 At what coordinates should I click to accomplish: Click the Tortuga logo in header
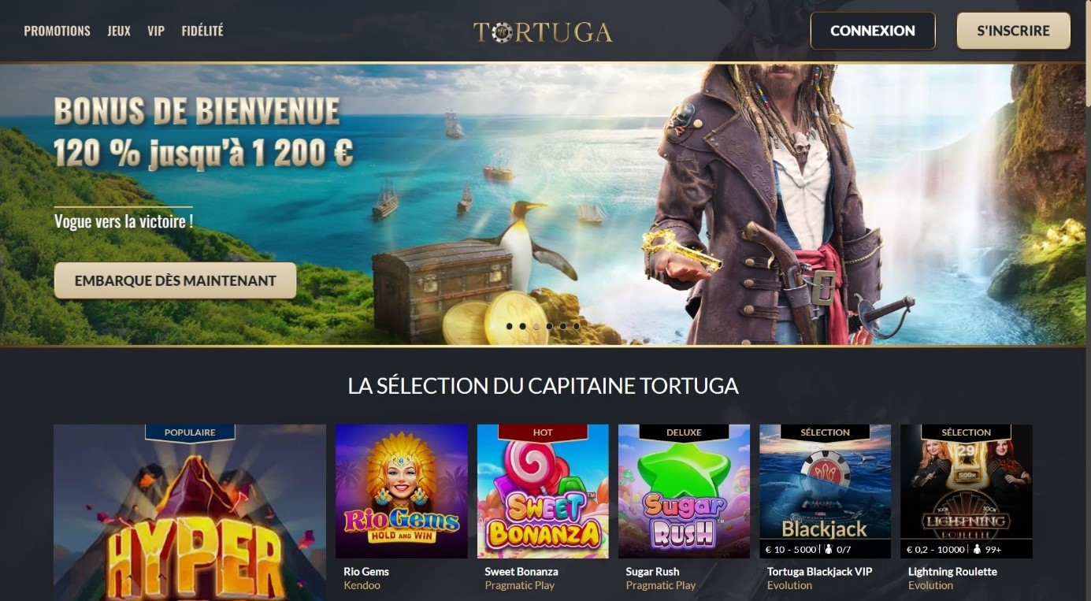tap(543, 32)
